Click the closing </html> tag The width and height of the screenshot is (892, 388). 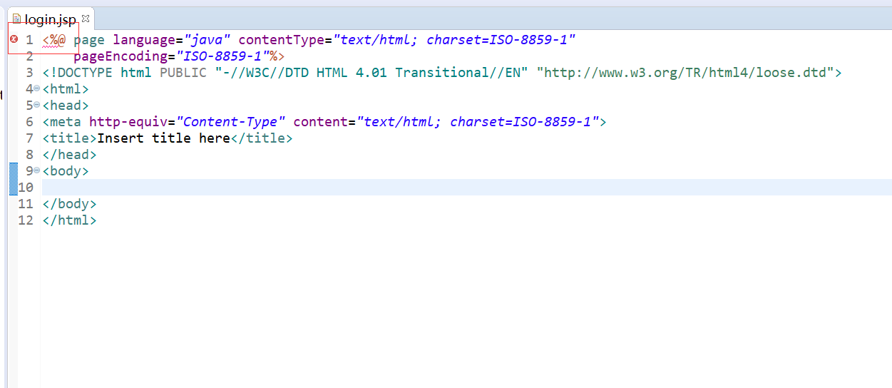click(70, 220)
